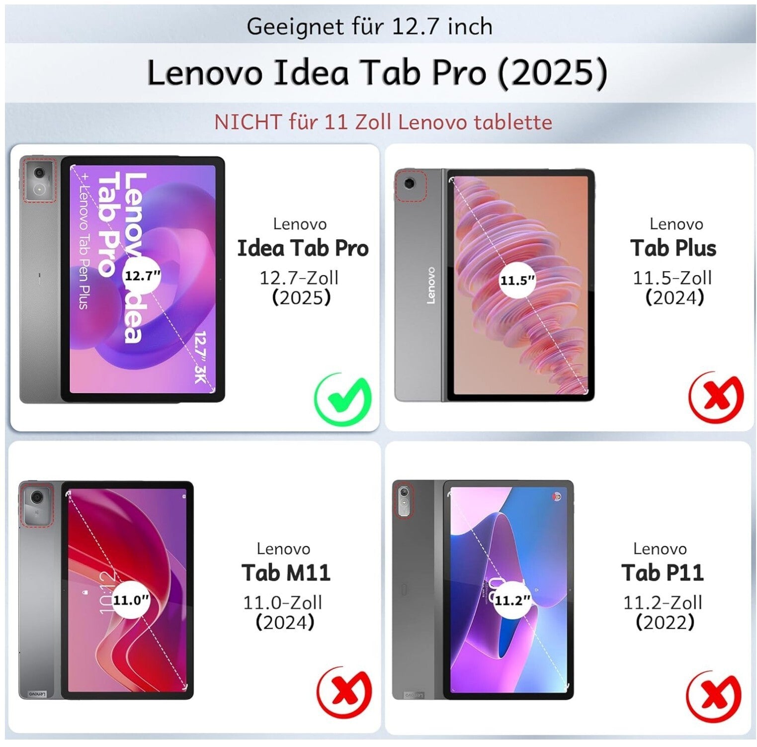The width and height of the screenshot is (757, 747).
Task: Select the Idea Tab Pro tablet image
Action: pos(122,280)
